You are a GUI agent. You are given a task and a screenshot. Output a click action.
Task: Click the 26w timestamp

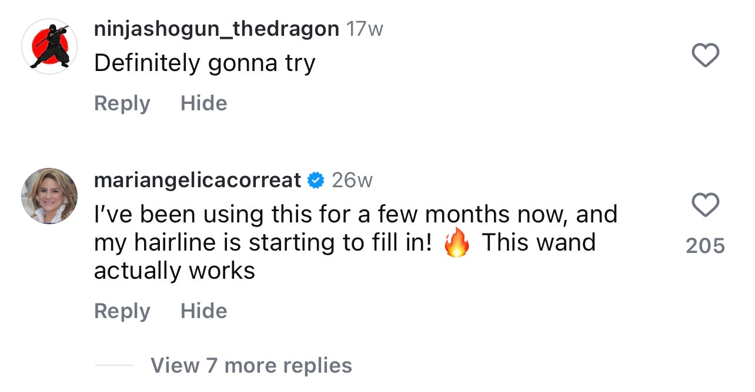352,180
